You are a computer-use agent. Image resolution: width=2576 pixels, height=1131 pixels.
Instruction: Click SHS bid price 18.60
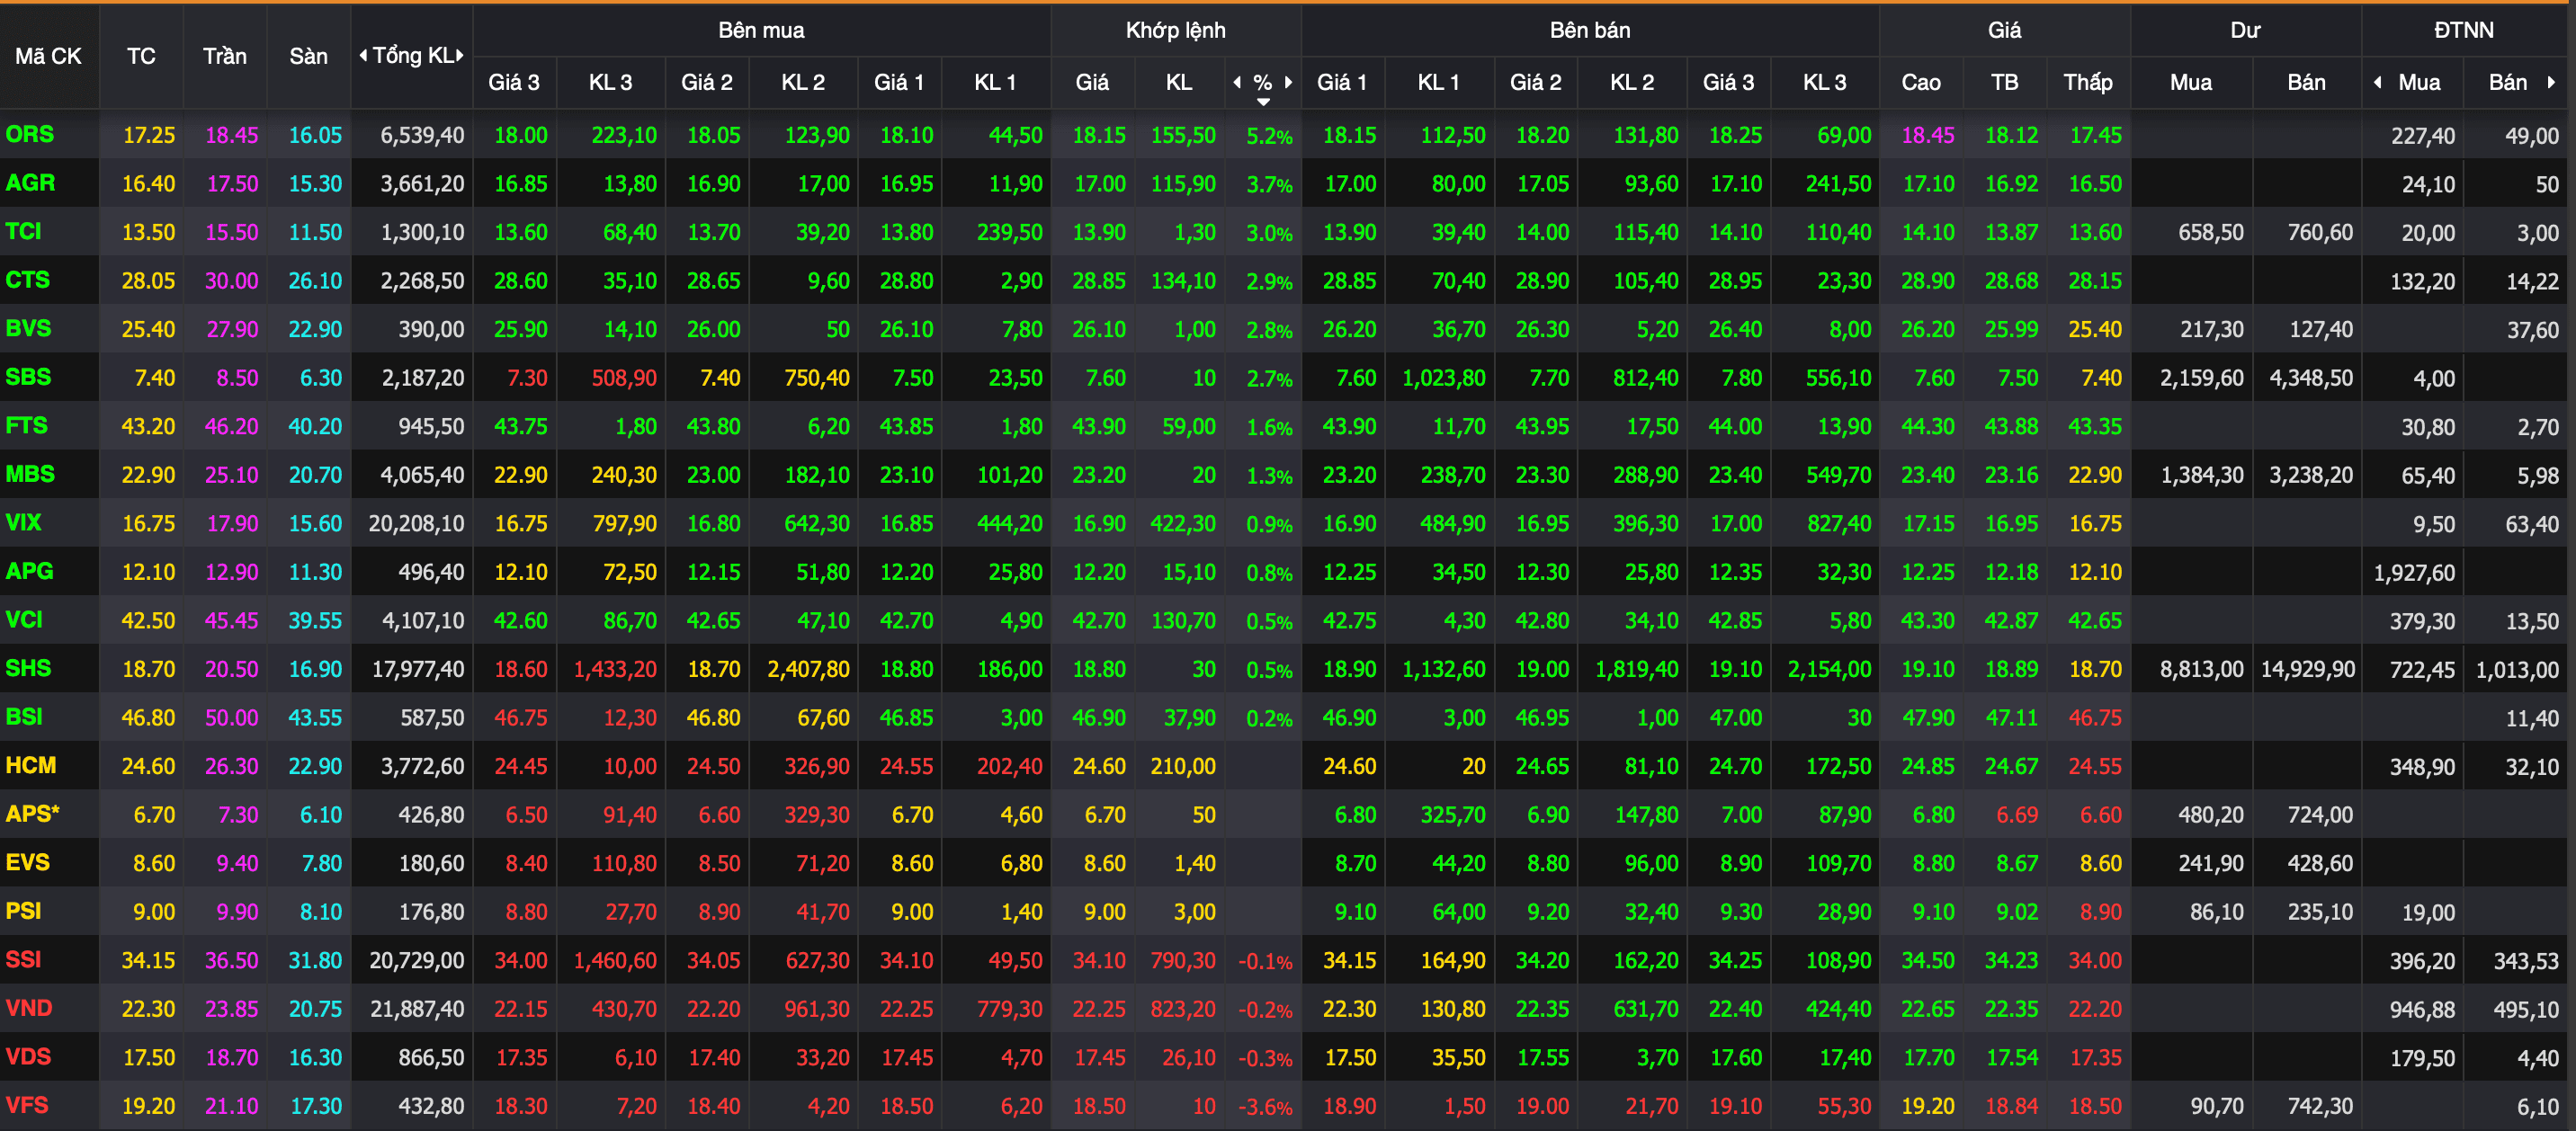click(x=521, y=669)
